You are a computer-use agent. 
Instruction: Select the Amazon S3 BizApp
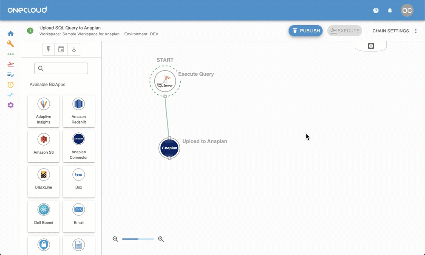point(44,146)
